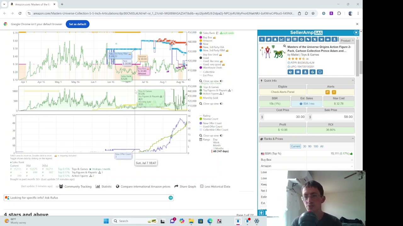The image size is (403, 226).
Task: Click SellerAmp eye lookup icon
Action: (x=328, y=39)
